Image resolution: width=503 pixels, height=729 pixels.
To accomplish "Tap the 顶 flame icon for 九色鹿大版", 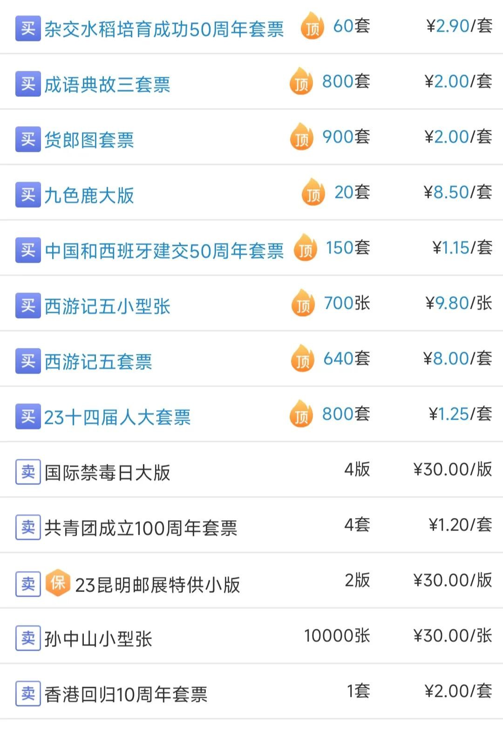I will (x=313, y=193).
